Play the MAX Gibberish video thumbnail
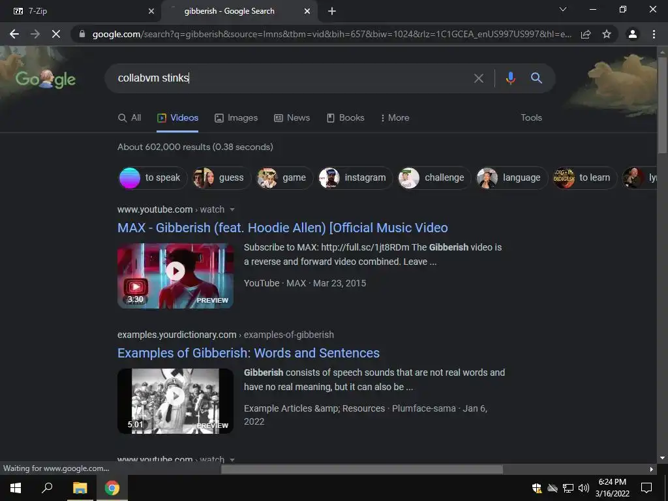Screen dimensions: 668x501 pyautogui.click(x=175, y=276)
